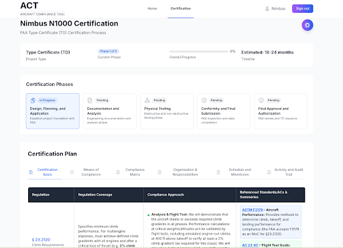Switch to the Compliance Matrix tab
343x248 pixels.
[131, 172]
